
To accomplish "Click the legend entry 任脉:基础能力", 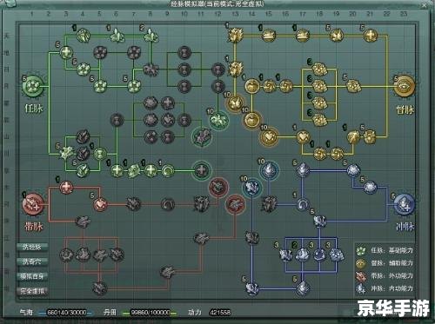I will [x=385, y=250].
